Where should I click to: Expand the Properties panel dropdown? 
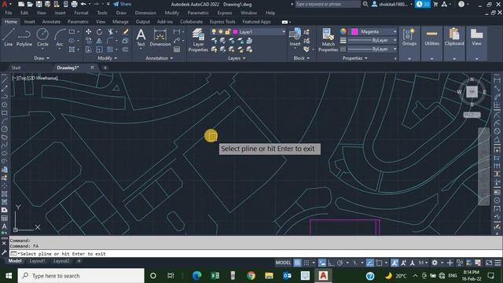tap(354, 58)
